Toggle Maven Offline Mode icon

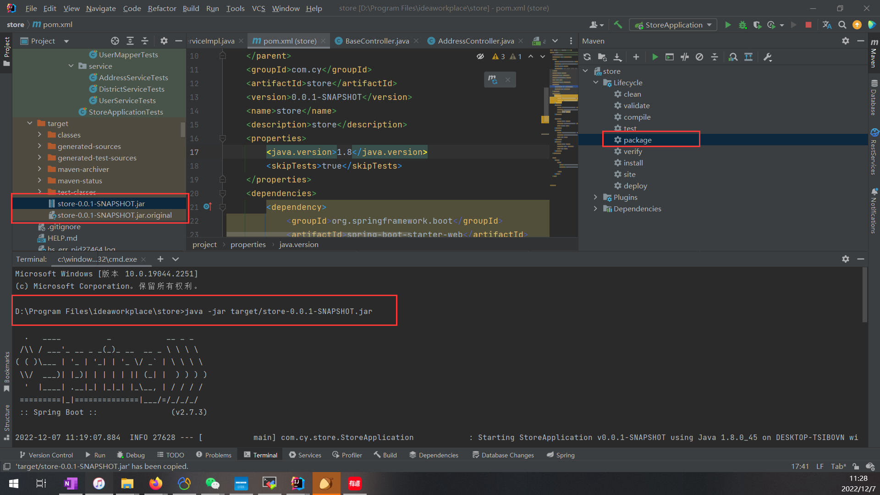[685, 57]
